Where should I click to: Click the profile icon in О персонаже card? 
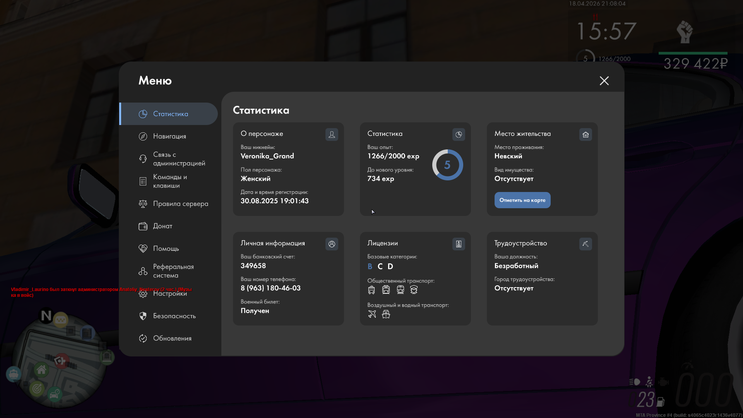(x=332, y=134)
